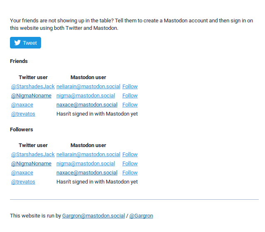
Task: Open @NigmaNoname in the Followers table
Action: pyautogui.click(x=31, y=164)
